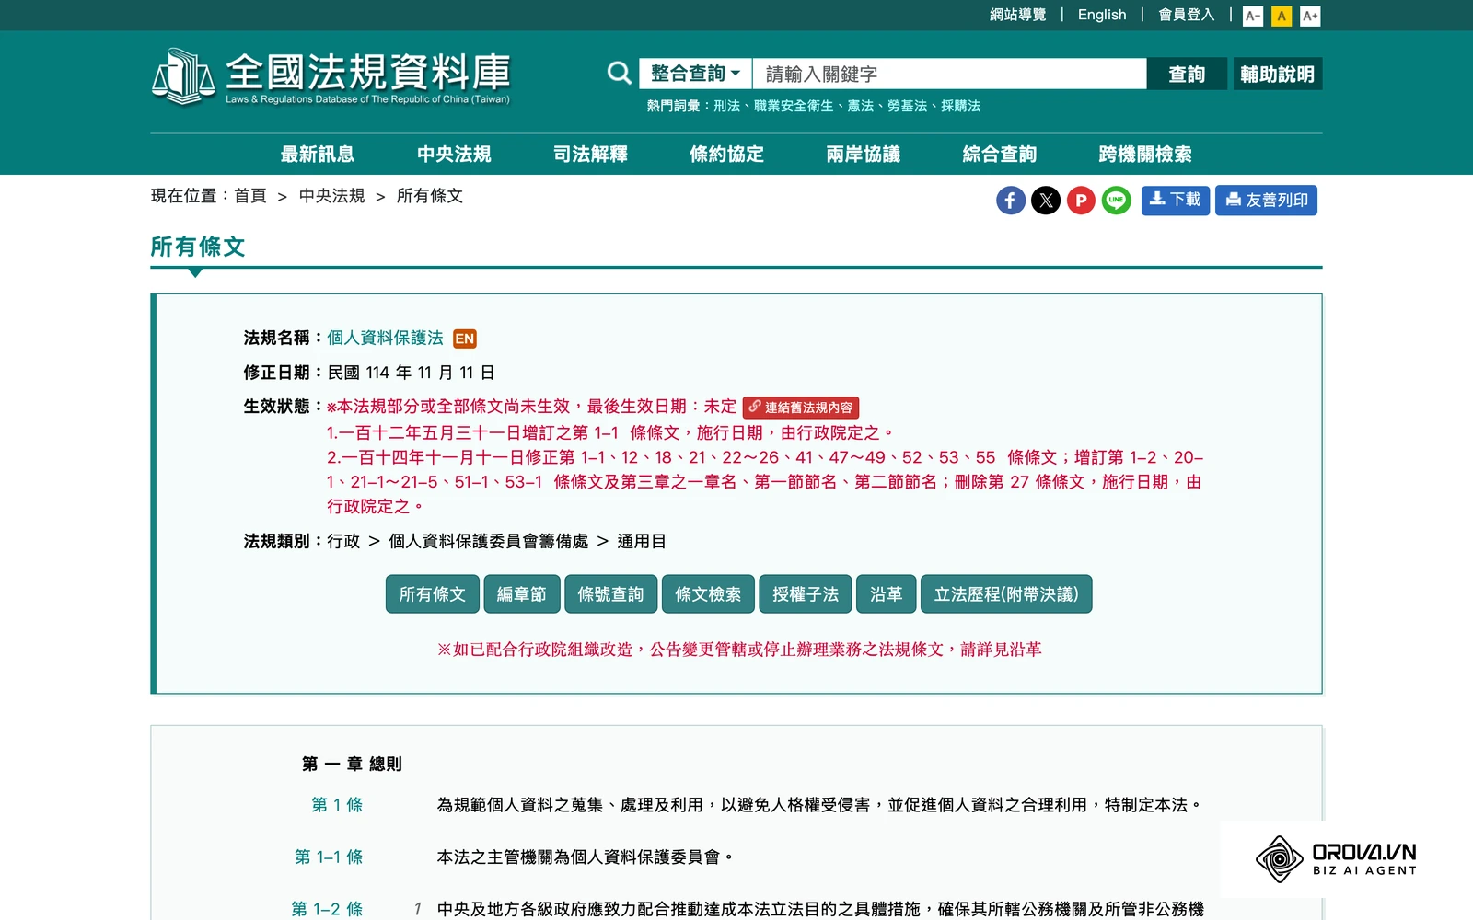Open 連結舊法規內容 old law link

click(x=801, y=408)
